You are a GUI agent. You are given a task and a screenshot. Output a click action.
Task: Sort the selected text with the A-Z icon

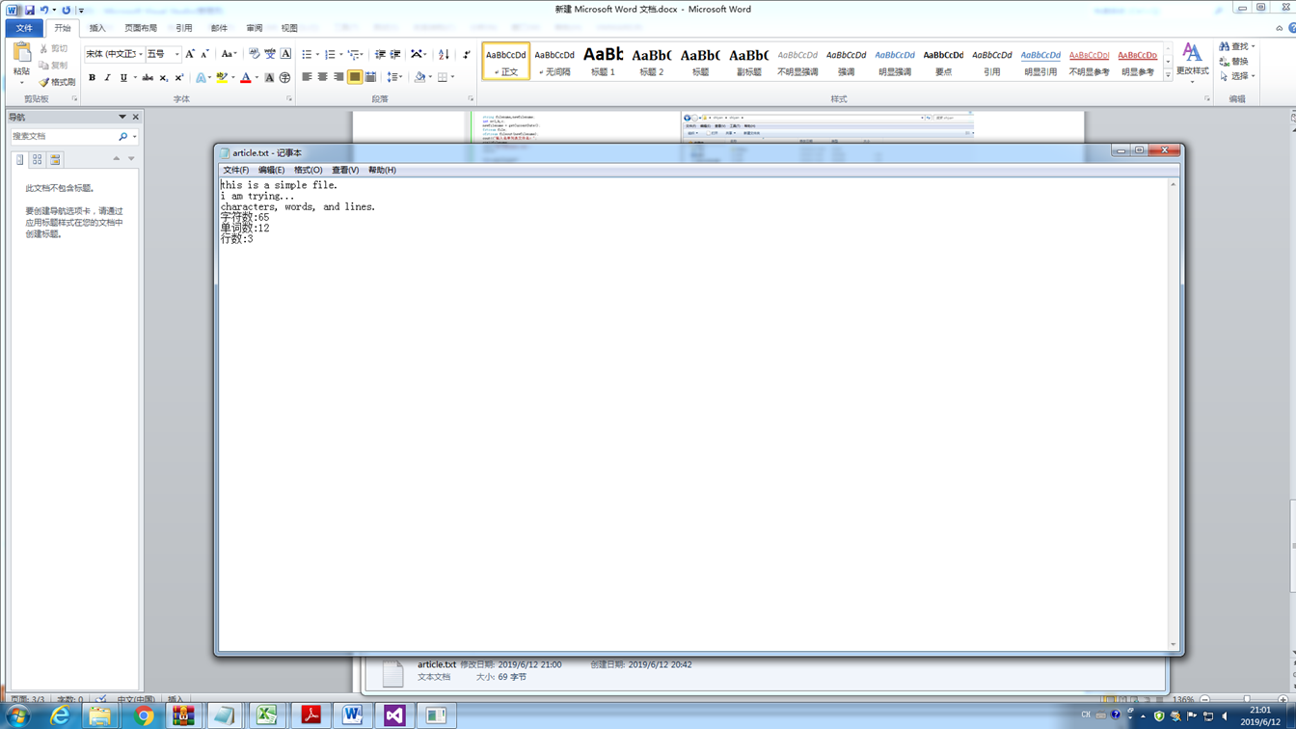tap(444, 54)
